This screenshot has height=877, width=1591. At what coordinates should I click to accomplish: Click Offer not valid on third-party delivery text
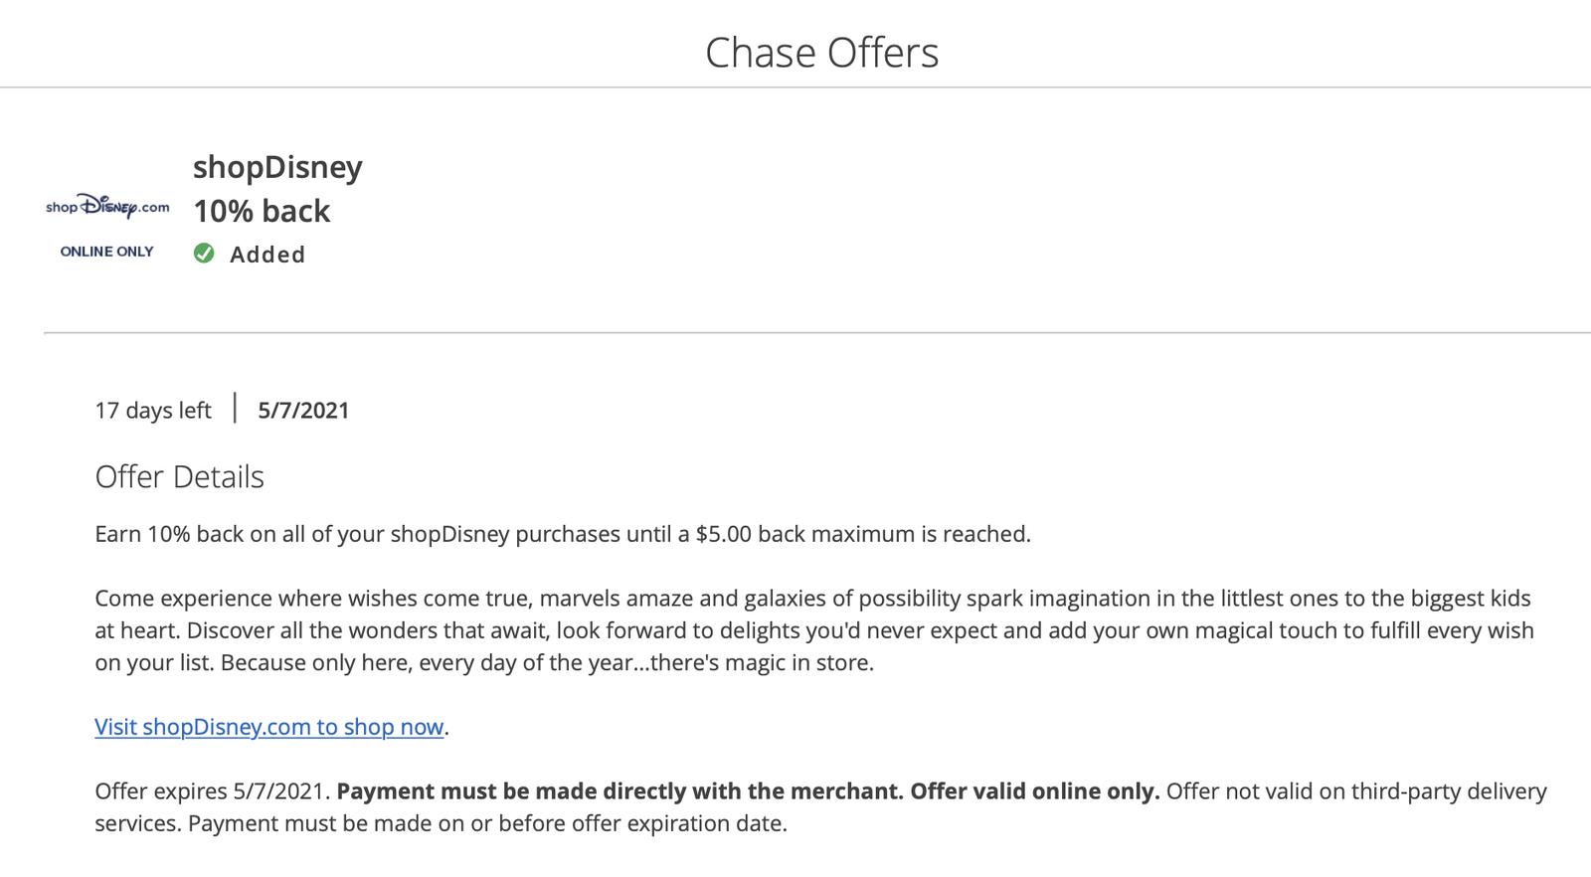[1356, 791]
